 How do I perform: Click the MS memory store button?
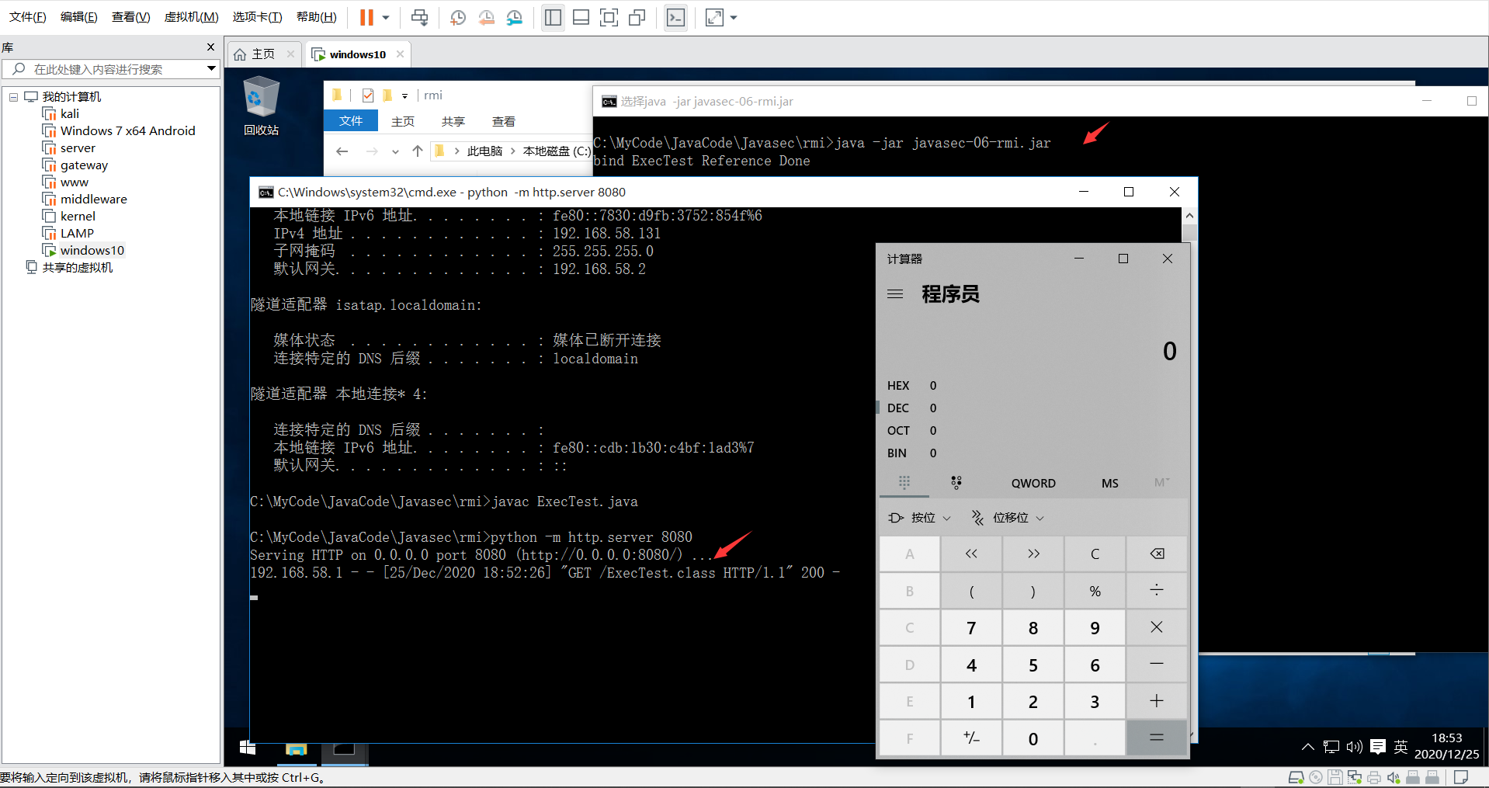click(1110, 483)
